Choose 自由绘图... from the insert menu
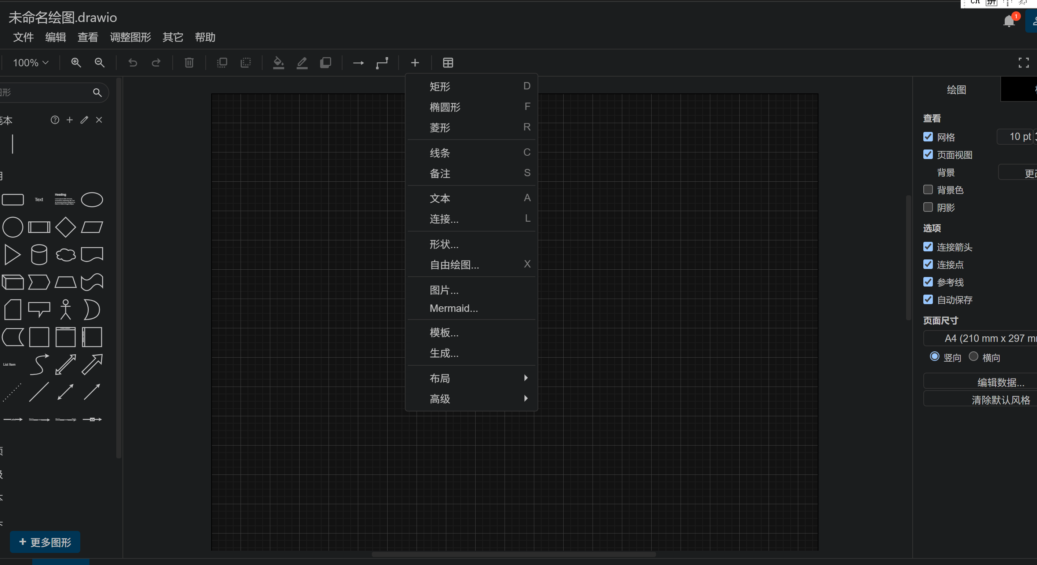 pos(454,265)
